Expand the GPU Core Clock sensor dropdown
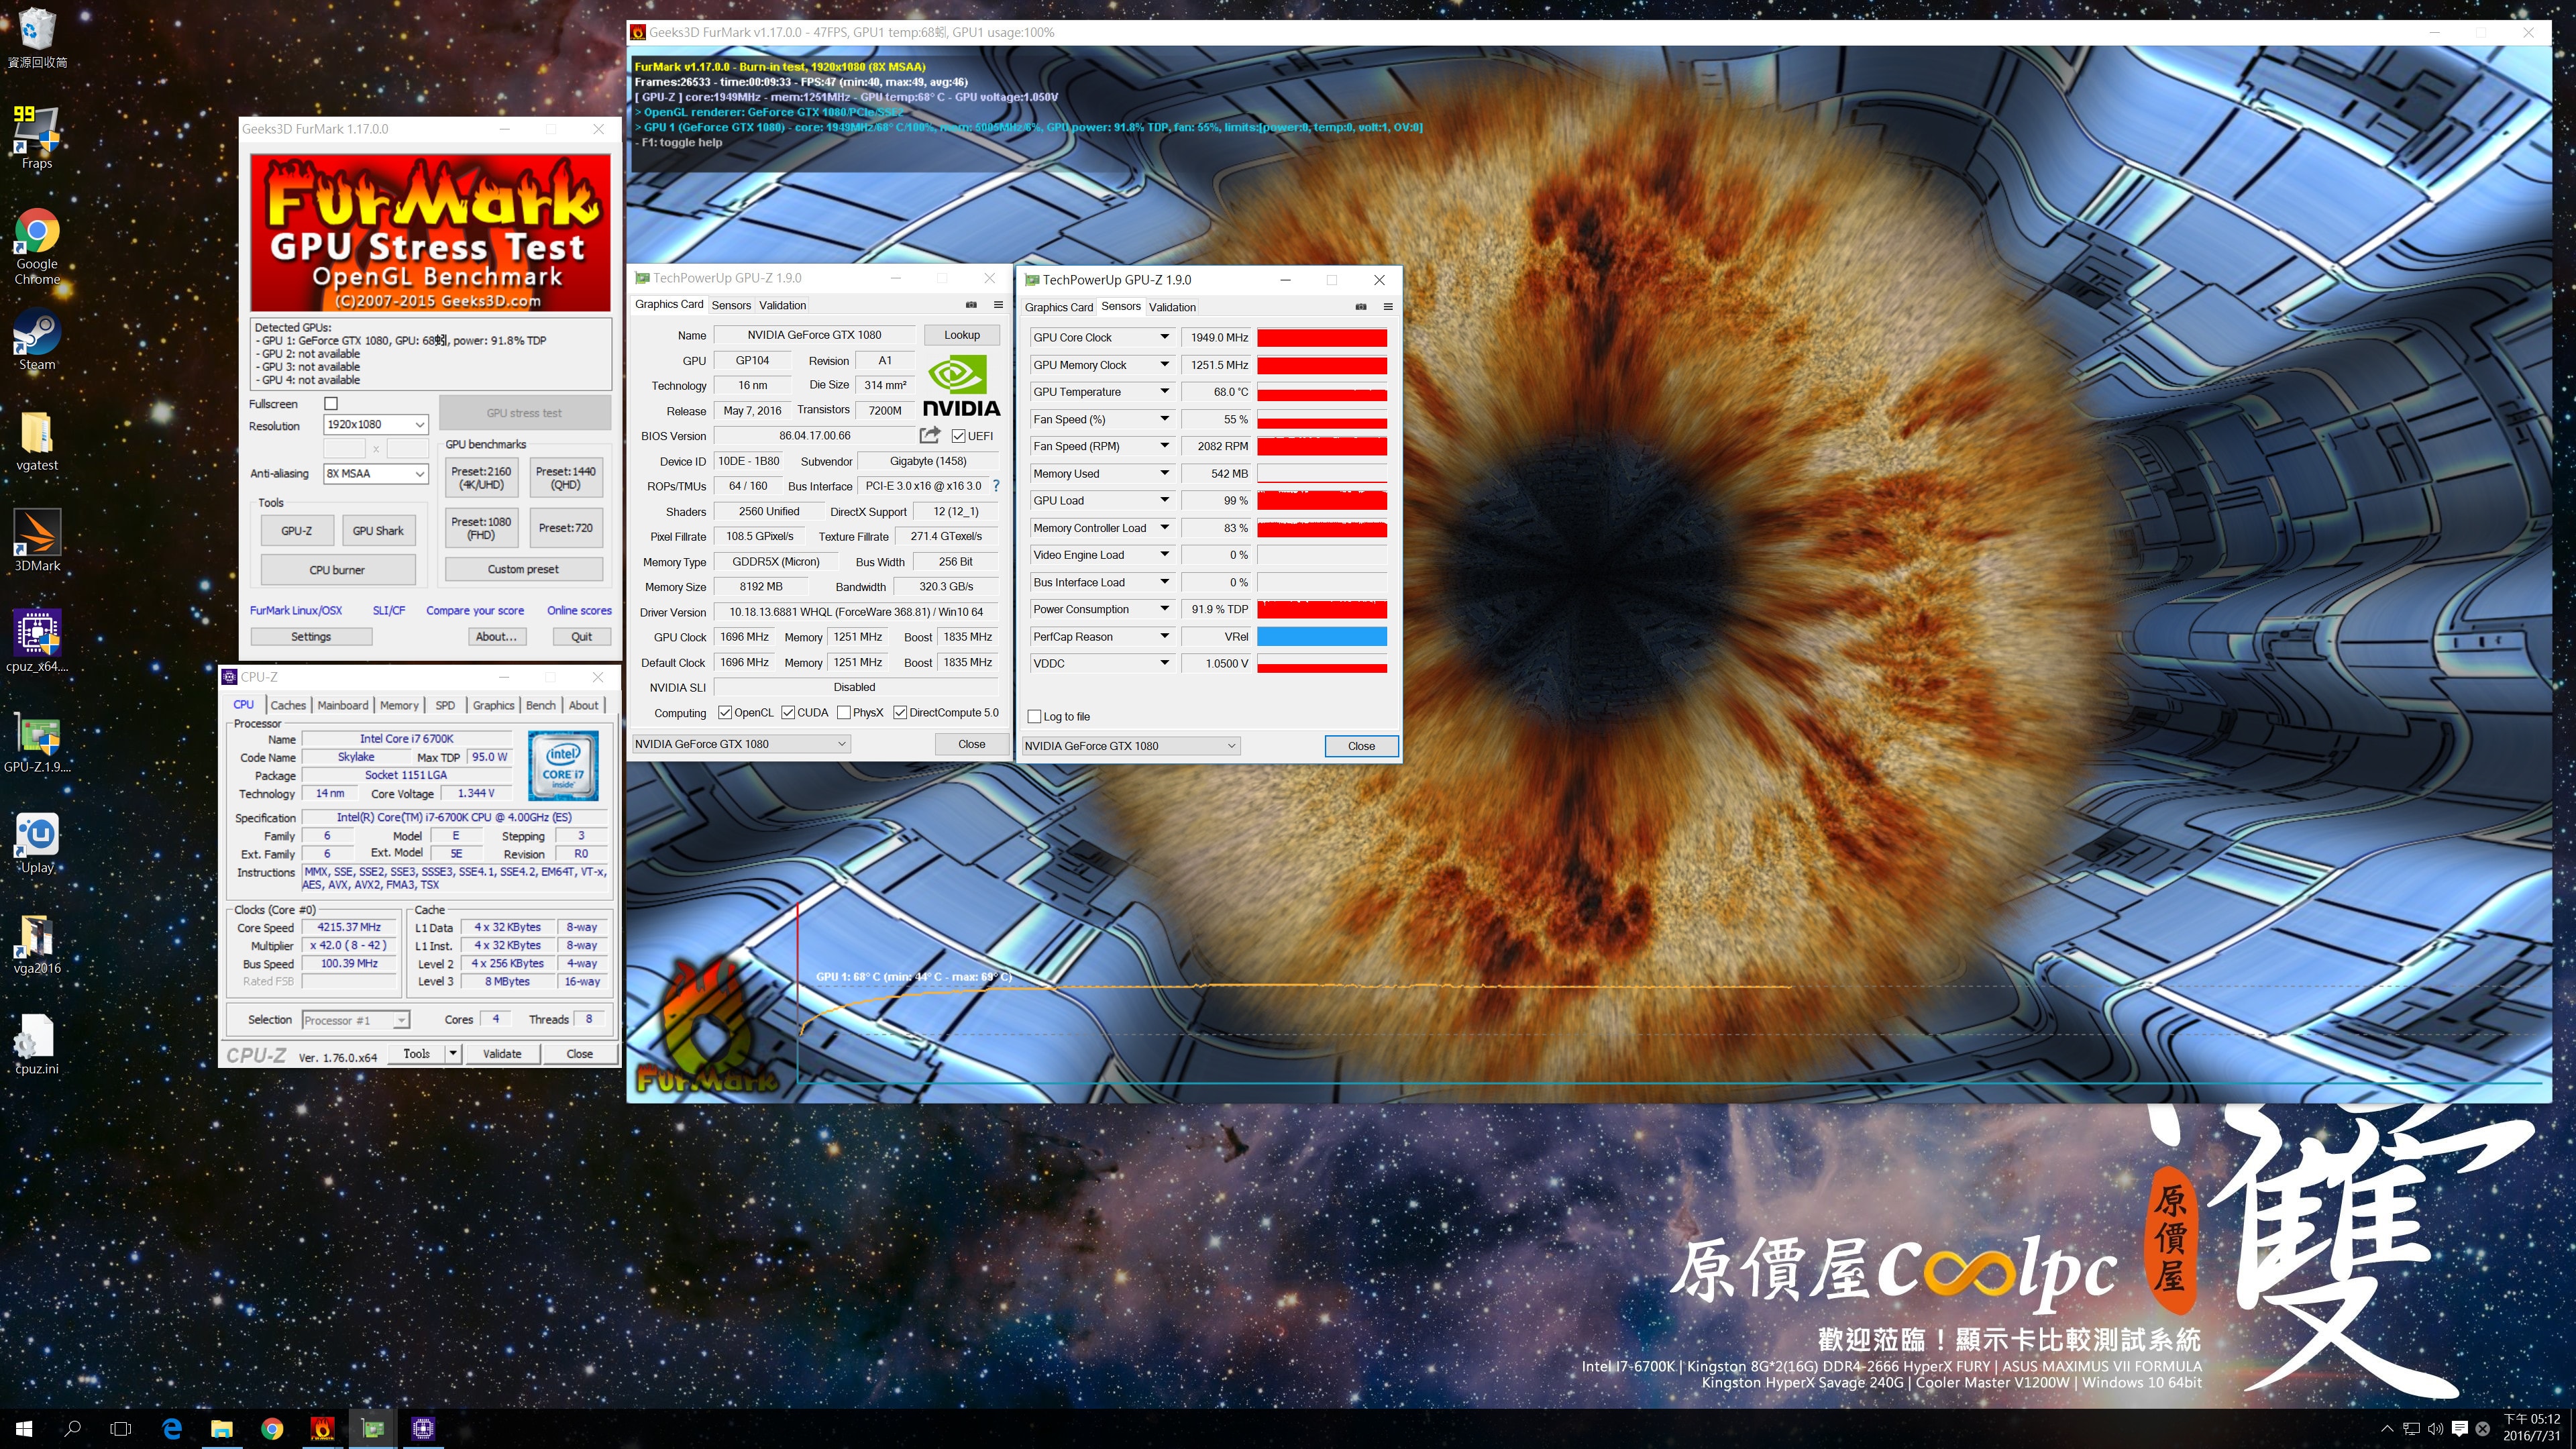 click(1164, 337)
